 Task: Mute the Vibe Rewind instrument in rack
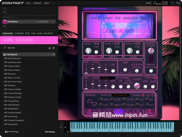41,22
